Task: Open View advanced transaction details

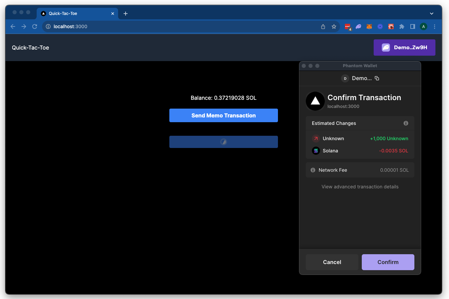Action: pyautogui.click(x=360, y=187)
